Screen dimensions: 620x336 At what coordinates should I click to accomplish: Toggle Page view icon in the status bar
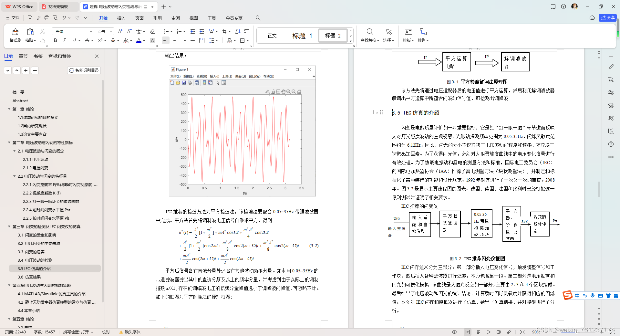coord(468,332)
